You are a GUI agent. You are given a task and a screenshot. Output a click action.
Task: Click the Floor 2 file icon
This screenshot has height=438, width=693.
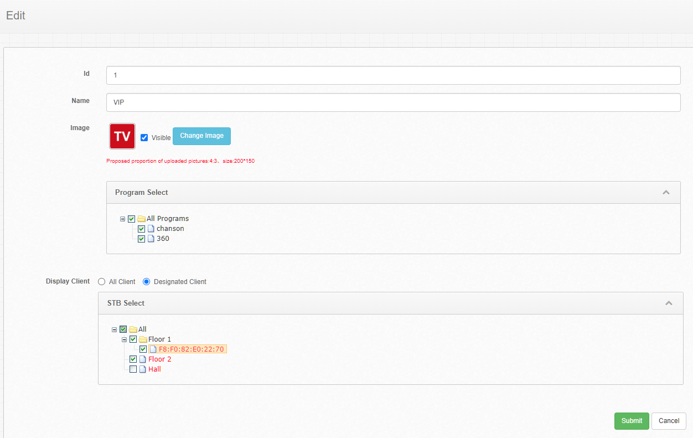pos(143,359)
